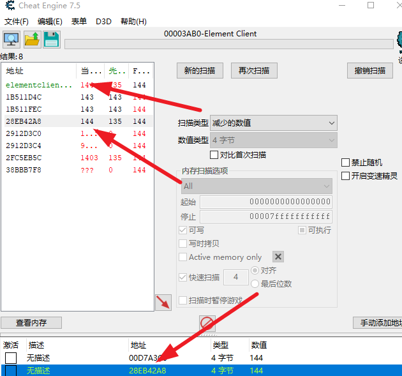Select result address 2912D3C4
Viewport: 402px width, 376px height.
[x=24, y=146]
